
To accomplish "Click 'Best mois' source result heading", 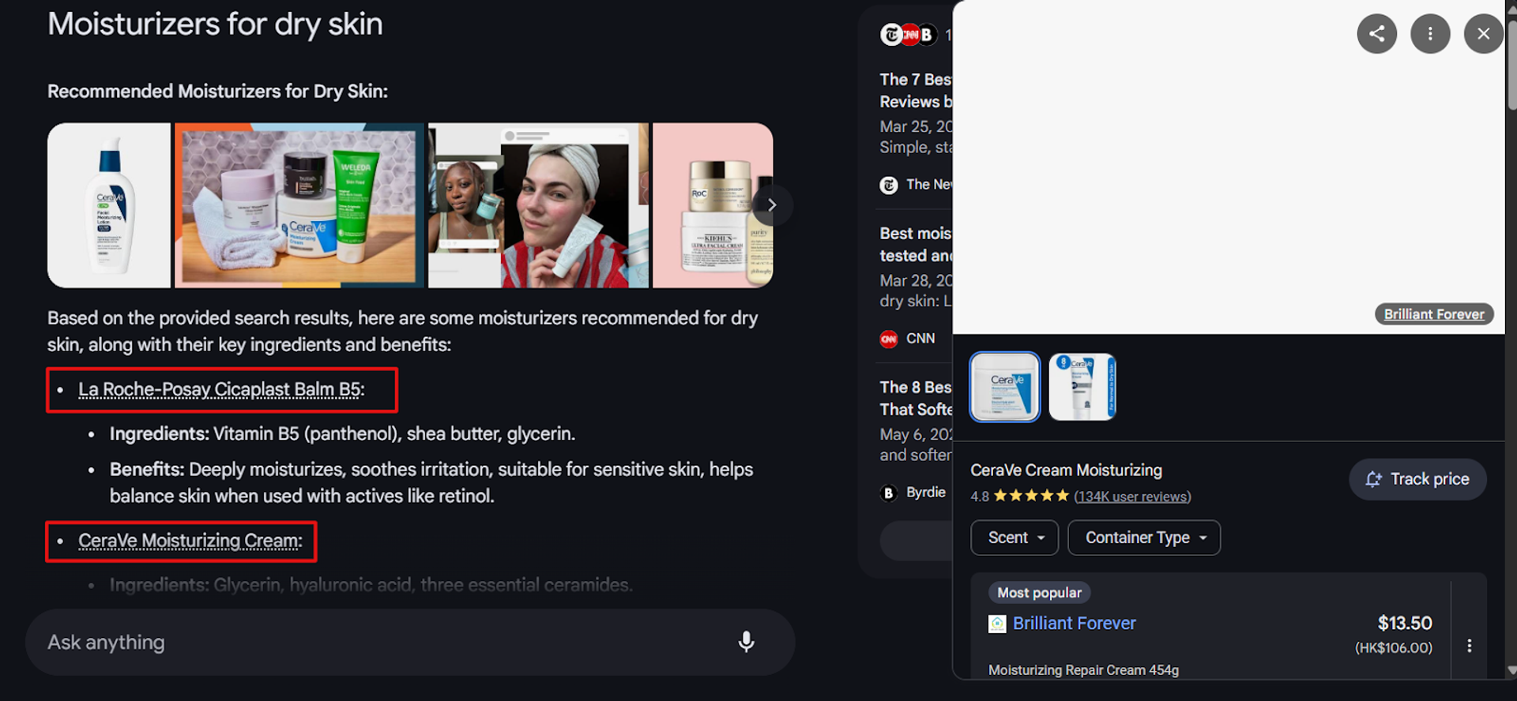I will [x=916, y=245].
